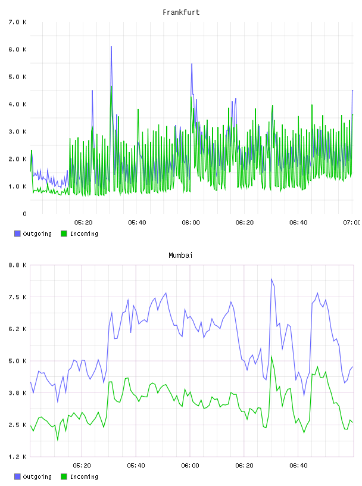Screen dimensions: 362x486
Task: Click the 06:20 time label under Mumbai chart
Action: 244,466
